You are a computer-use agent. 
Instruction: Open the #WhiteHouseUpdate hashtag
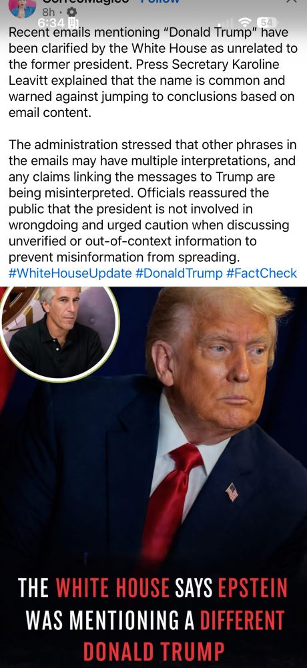(70, 273)
